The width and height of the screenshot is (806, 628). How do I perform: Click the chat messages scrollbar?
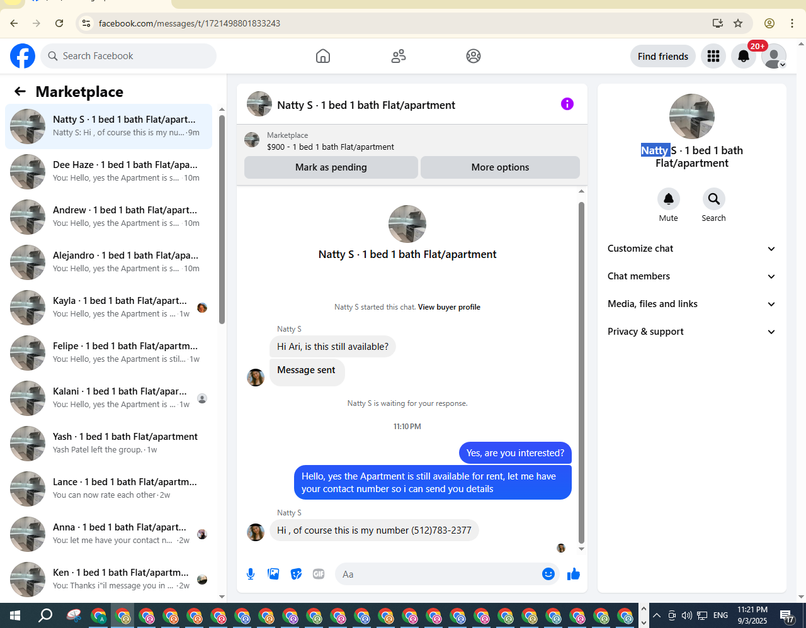coord(581,373)
